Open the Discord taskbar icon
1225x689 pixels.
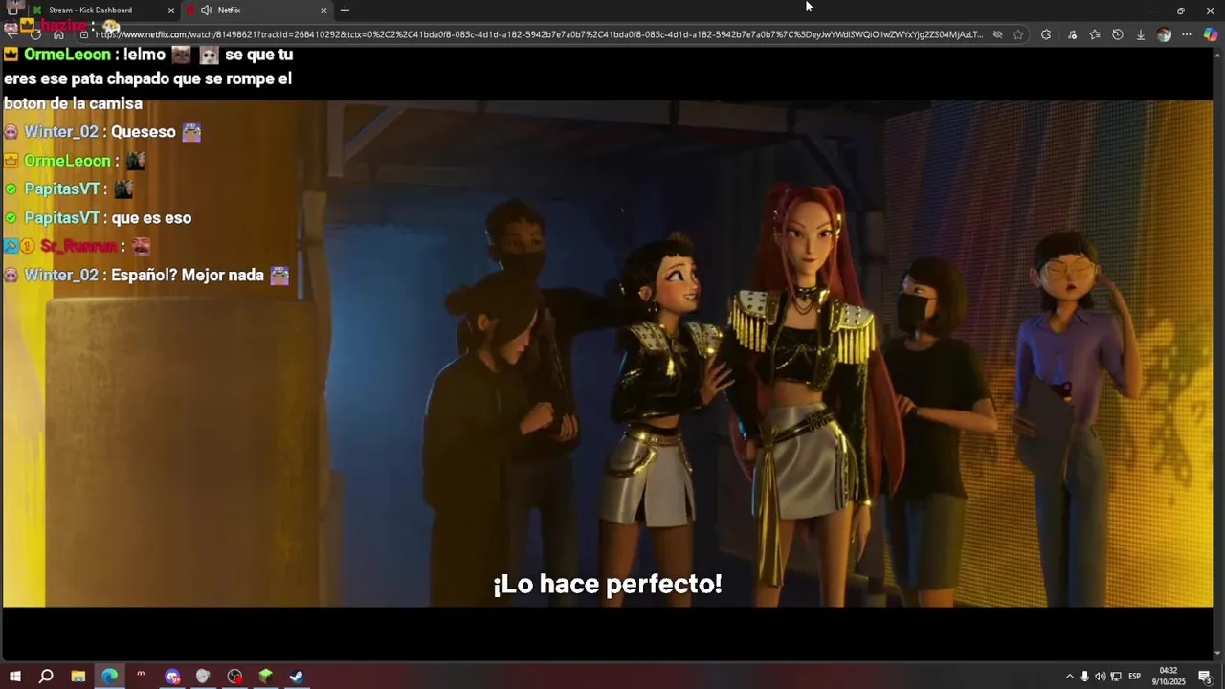pyautogui.click(x=172, y=677)
